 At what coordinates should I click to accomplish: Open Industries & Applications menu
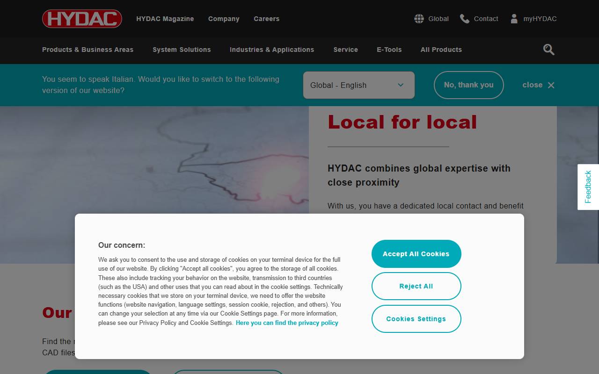click(x=272, y=50)
